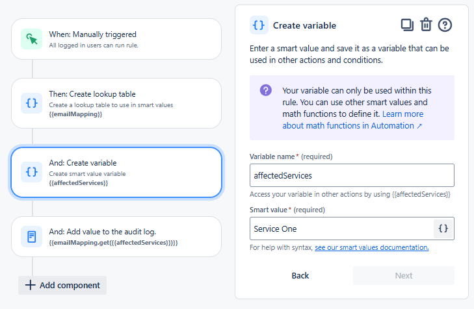Click the Variable name input field

coord(352,175)
